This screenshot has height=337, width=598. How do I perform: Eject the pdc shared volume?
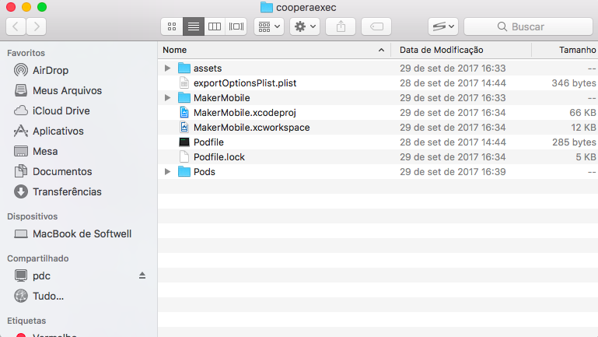point(142,276)
